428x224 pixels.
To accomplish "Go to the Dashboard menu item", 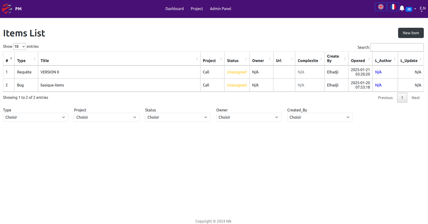I will (174, 9).
